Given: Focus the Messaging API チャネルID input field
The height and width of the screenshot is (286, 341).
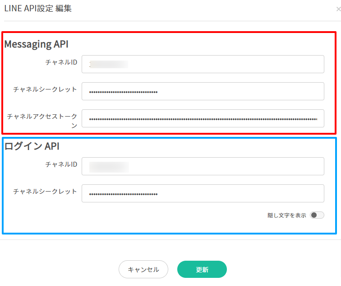Looking at the screenshot, I should click(x=203, y=64).
